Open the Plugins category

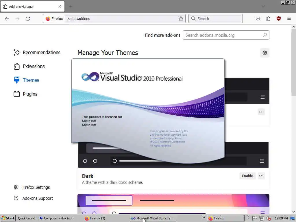pyautogui.click(x=25, y=94)
